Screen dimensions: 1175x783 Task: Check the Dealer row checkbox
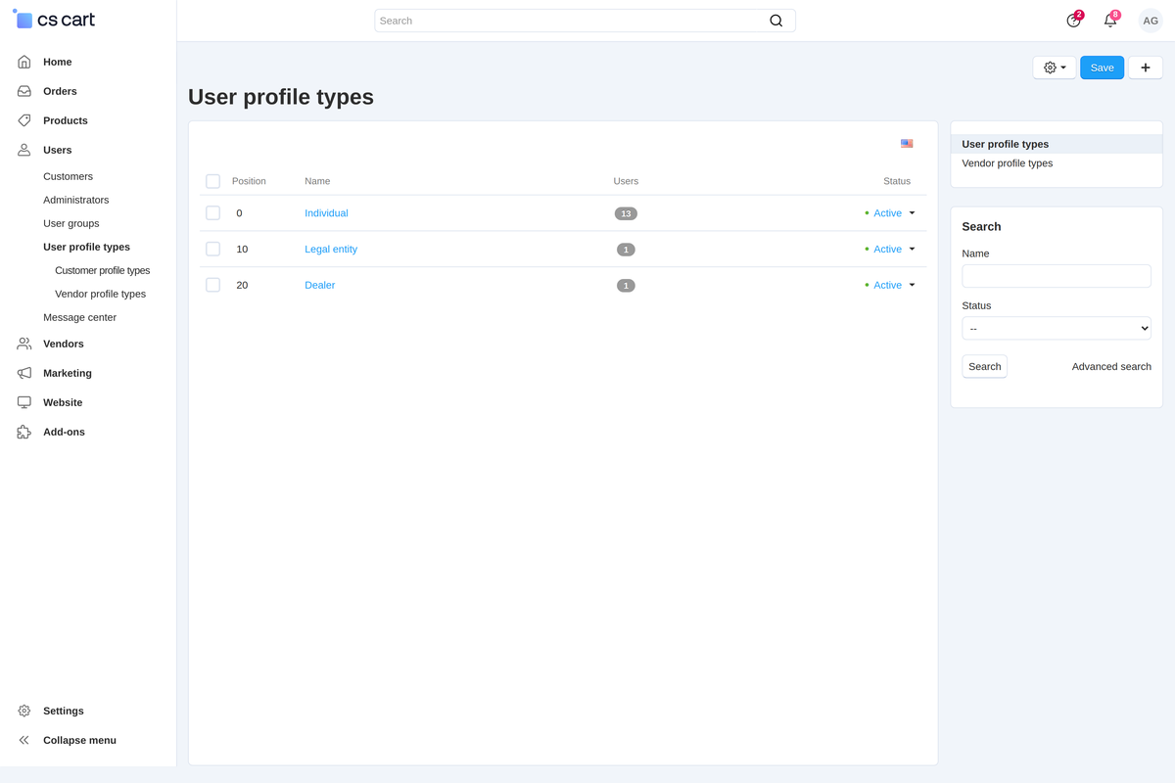pos(212,285)
